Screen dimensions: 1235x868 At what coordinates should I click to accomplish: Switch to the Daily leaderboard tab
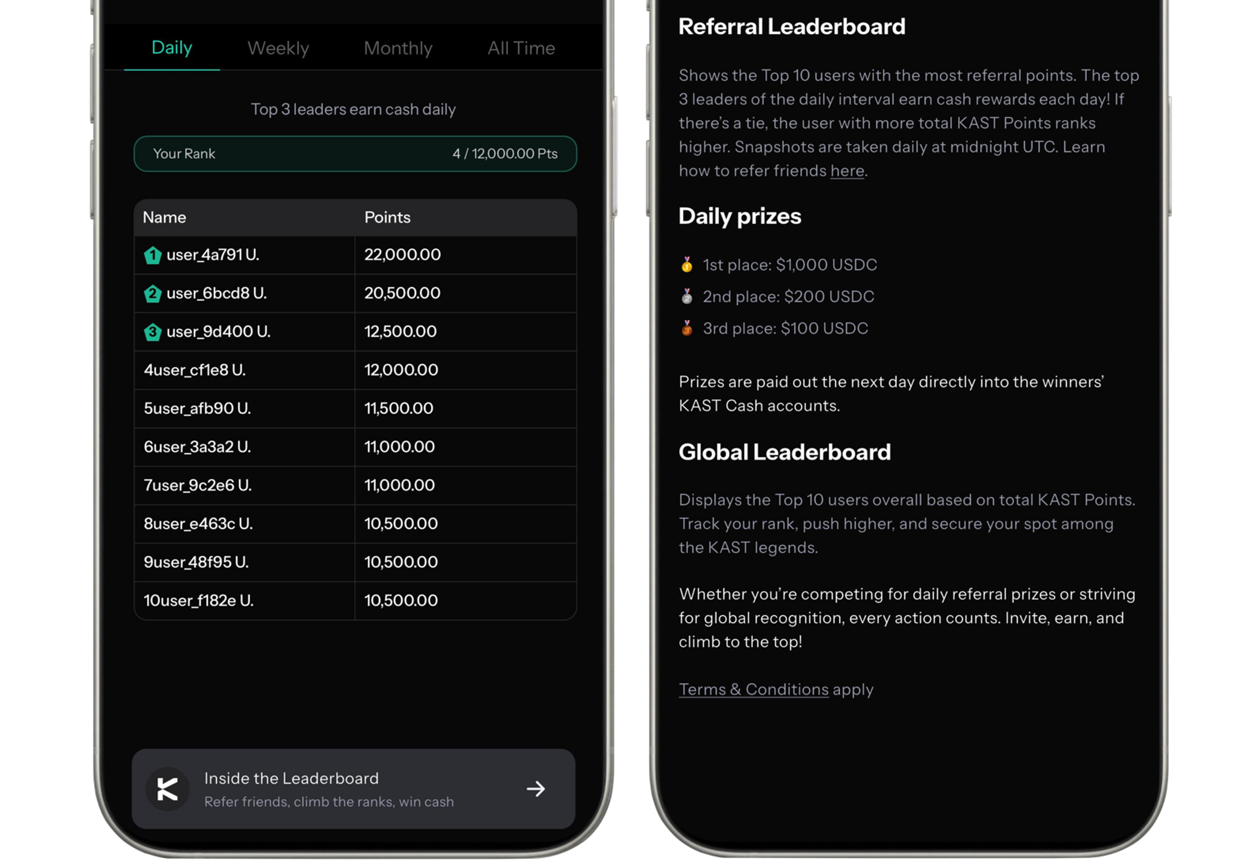[x=172, y=47]
